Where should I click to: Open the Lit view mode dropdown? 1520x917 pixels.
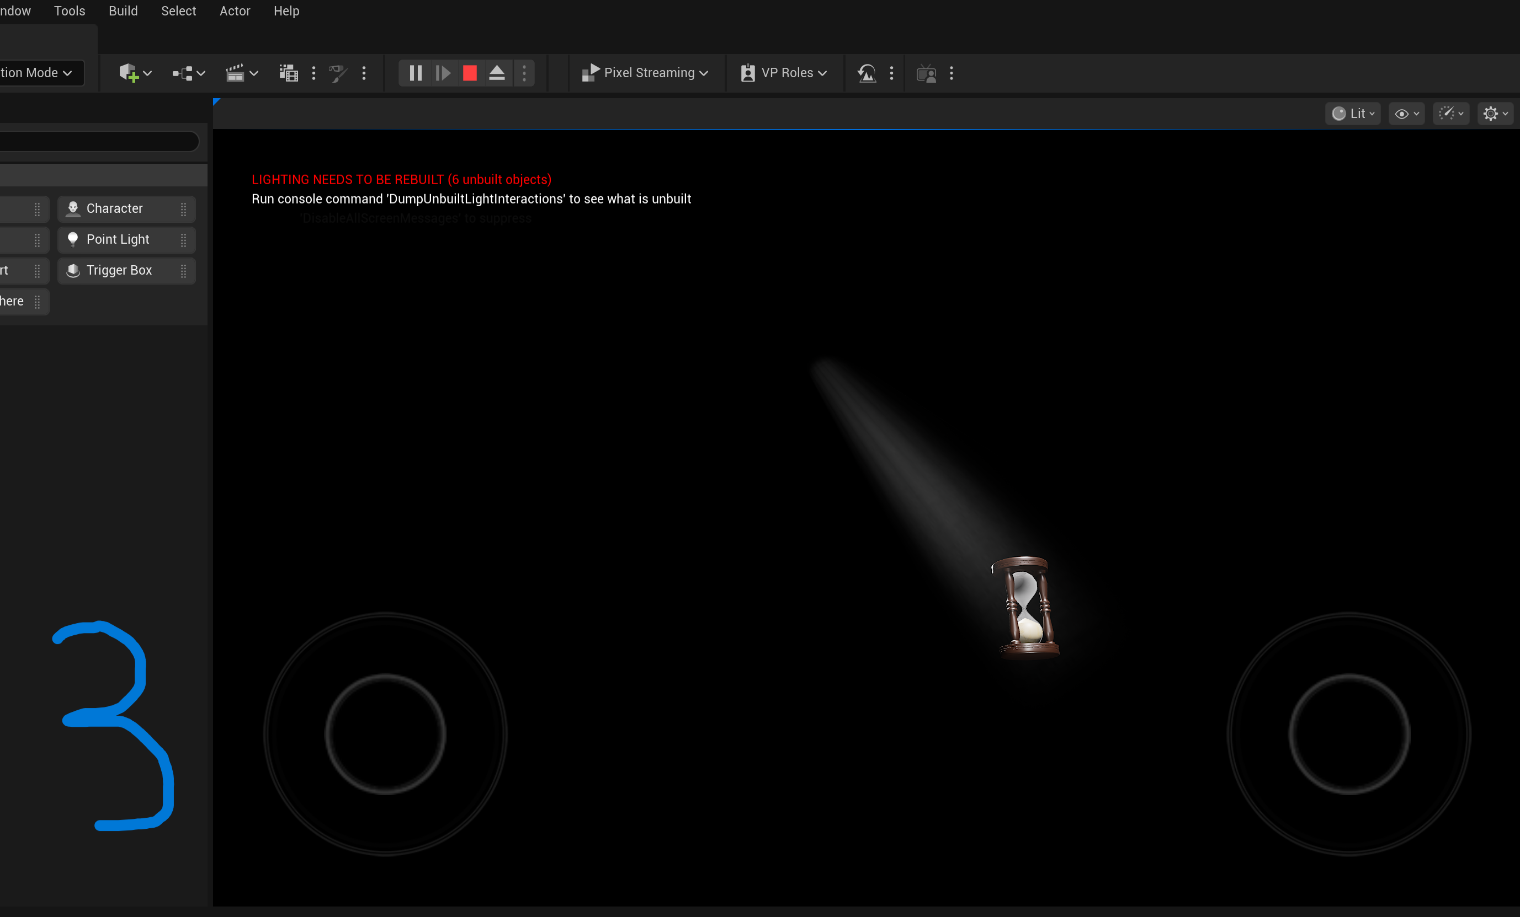(1352, 114)
